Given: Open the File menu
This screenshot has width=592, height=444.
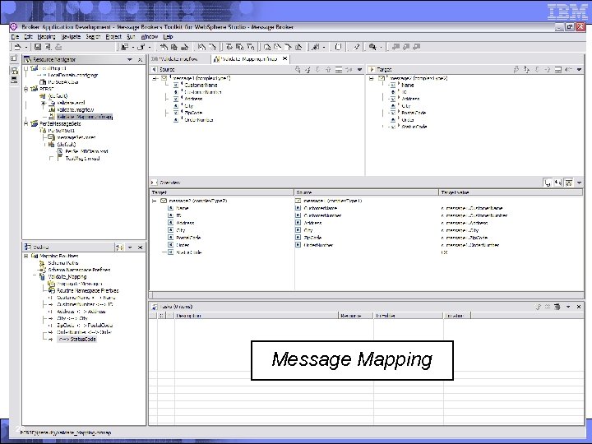Looking at the screenshot, I should click(15, 37).
